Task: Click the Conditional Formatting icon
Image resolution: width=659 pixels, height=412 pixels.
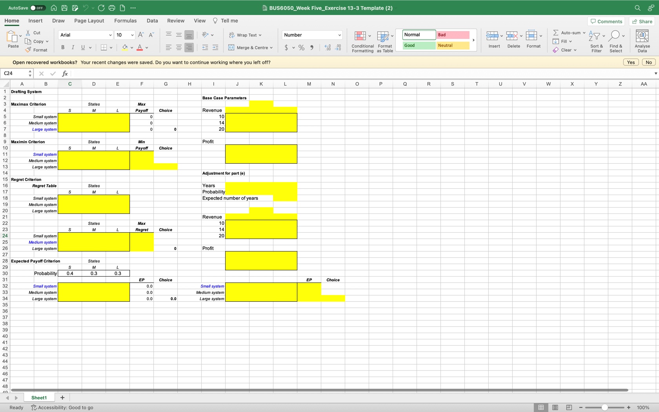Action: click(x=360, y=36)
